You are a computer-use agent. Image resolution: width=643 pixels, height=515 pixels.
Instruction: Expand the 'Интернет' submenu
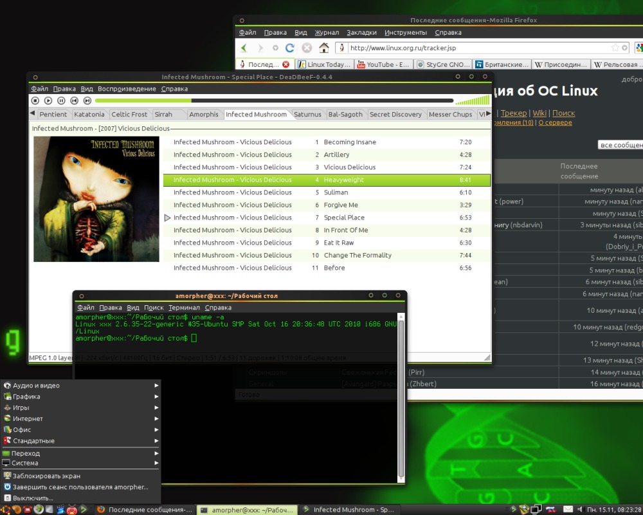click(81, 418)
